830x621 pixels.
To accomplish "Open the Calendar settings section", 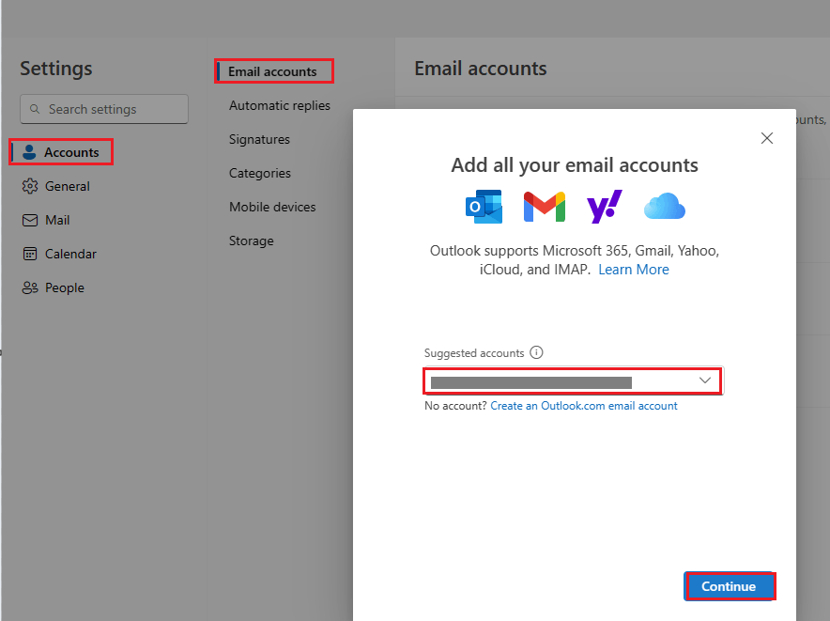I will (70, 254).
